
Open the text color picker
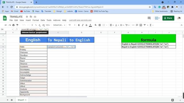point(90,25)
